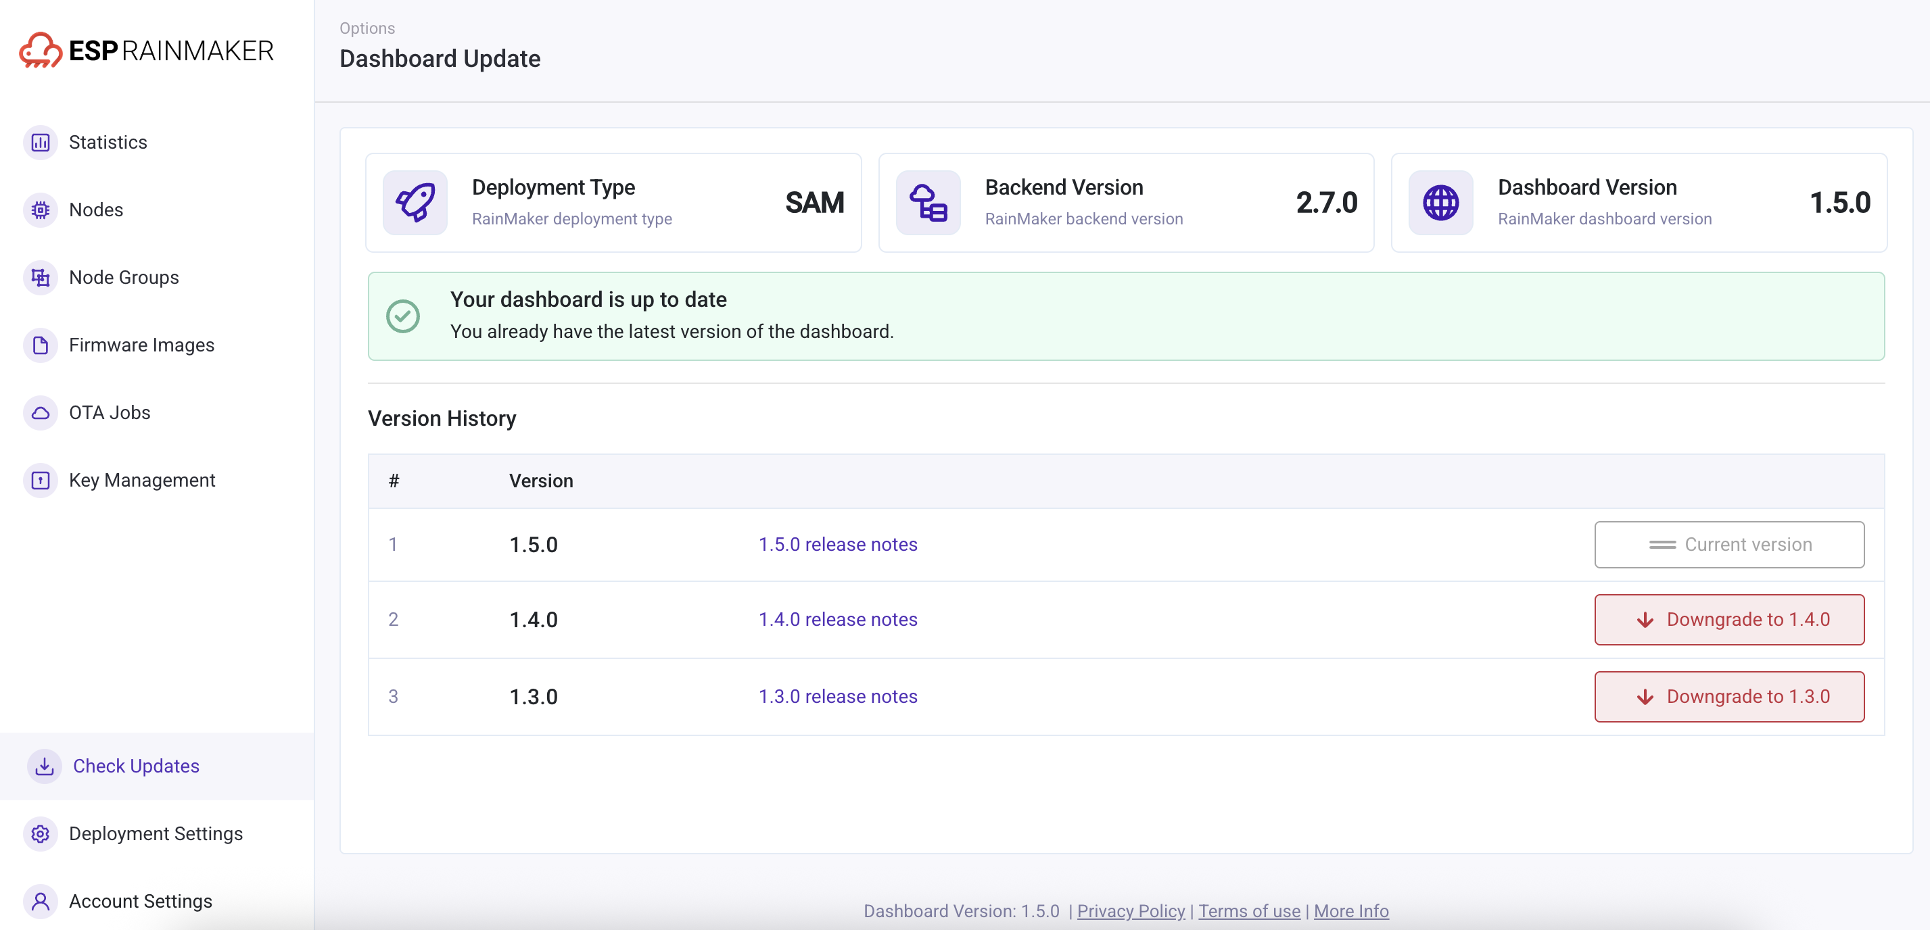Screen dimensions: 1930x930
Task: Click the Account Settings person icon
Action: [x=40, y=901]
